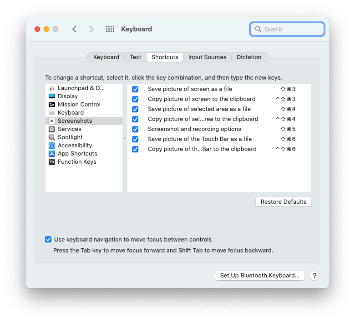Click Restore Defaults button

284,202
